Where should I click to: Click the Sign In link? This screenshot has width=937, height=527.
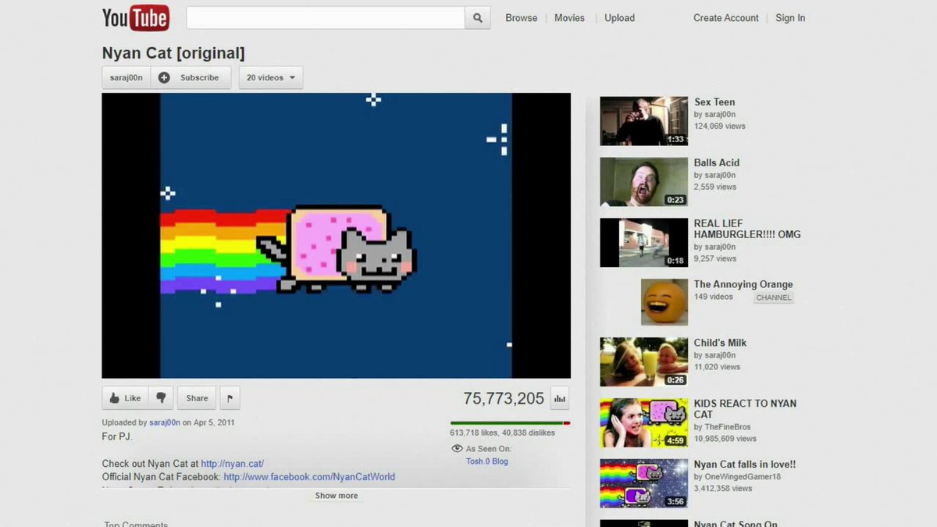[x=790, y=18]
